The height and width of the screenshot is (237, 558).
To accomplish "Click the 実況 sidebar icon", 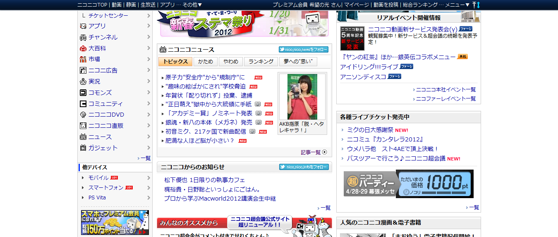I will click(x=83, y=81).
